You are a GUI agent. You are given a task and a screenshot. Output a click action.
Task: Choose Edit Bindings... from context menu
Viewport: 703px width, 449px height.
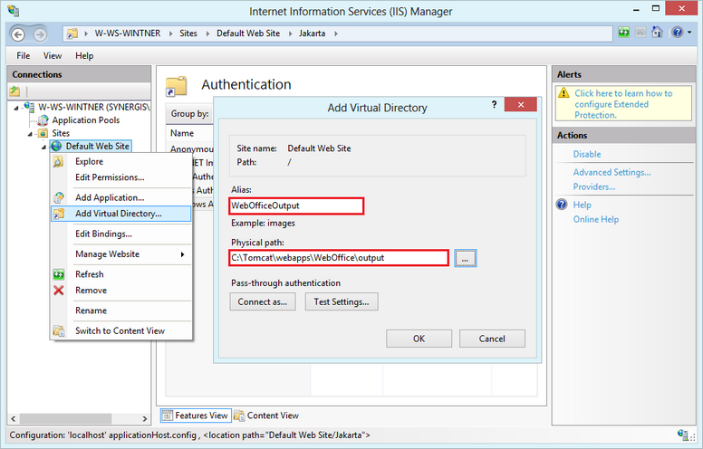(121, 234)
